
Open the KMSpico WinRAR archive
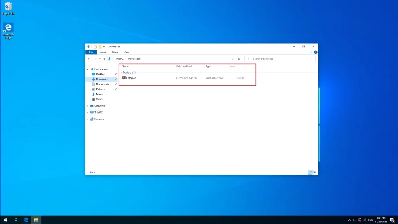click(130, 78)
